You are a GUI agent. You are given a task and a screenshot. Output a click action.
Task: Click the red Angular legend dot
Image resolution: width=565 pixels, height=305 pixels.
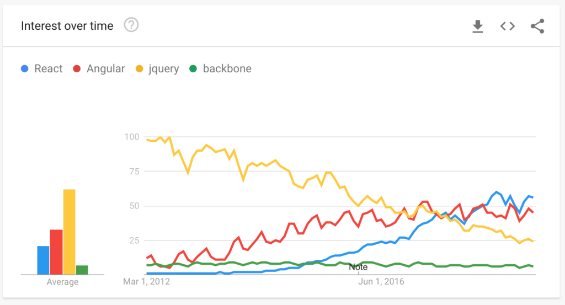(x=77, y=69)
